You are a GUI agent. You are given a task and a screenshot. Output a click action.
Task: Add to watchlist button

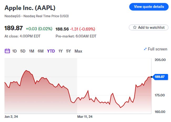pyautogui.click(x=149, y=27)
